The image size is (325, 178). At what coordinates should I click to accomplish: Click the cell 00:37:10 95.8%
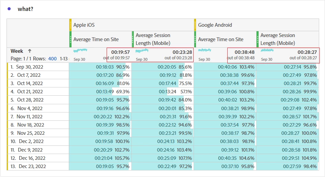tap(225, 166)
